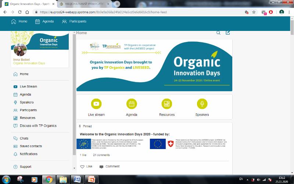
Task: Open PowerPoint from the taskbar
Action: (92, 180)
